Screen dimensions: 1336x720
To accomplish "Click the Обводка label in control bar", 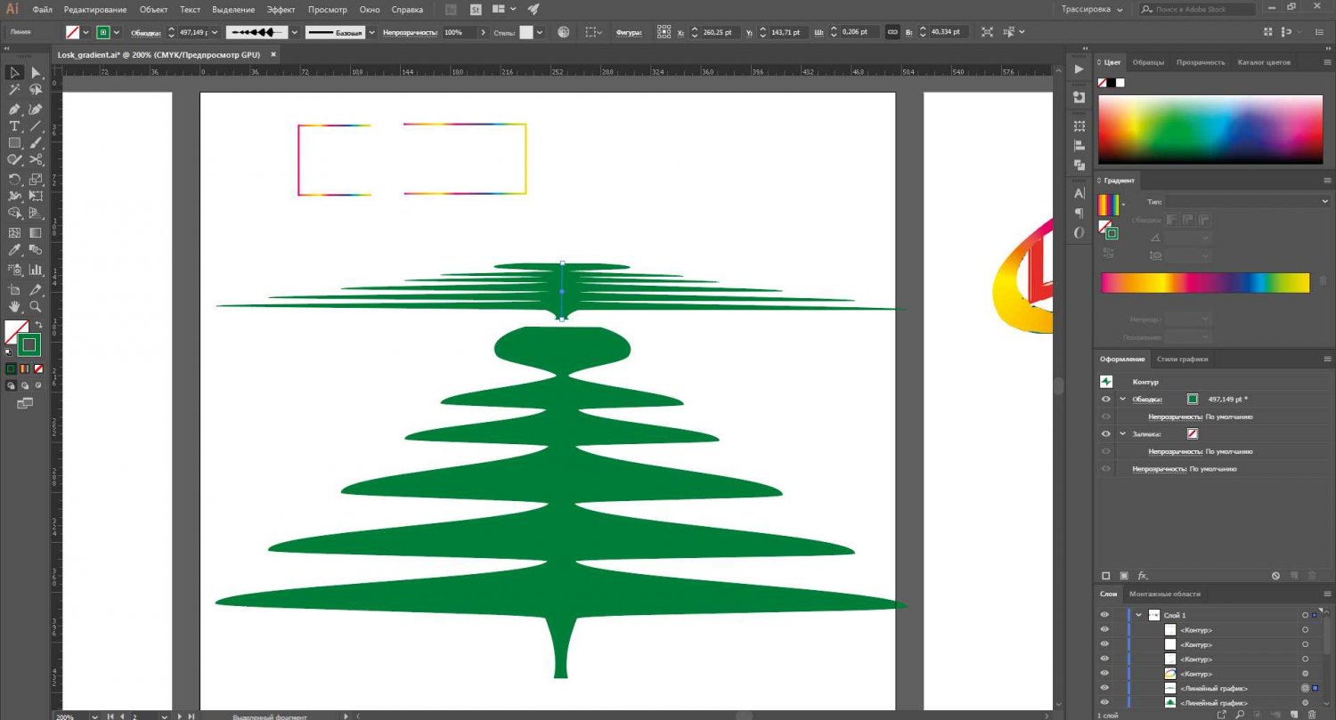I will coord(145,32).
